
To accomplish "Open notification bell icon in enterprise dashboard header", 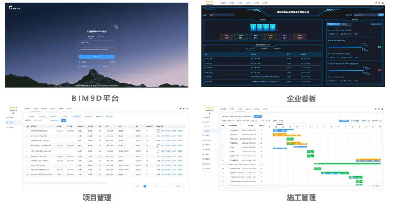I will tap(376, 3).
